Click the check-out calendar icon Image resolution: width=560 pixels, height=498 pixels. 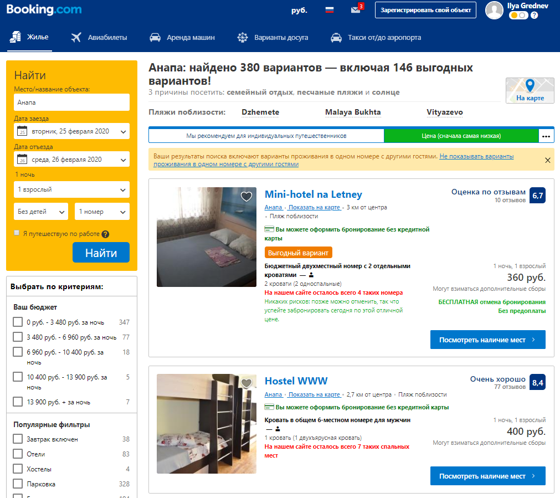click(x=22, y=160)
